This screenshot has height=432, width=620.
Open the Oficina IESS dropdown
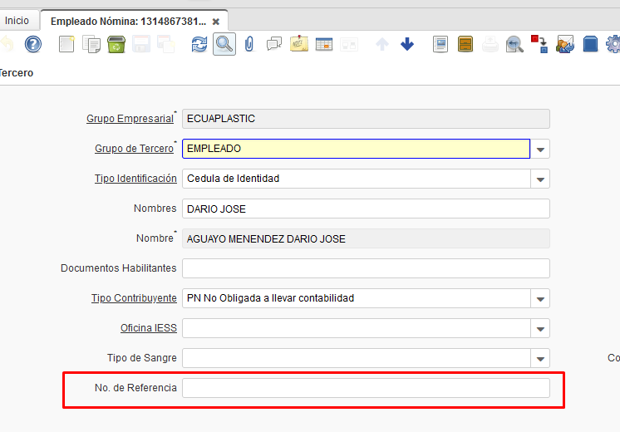541,329
